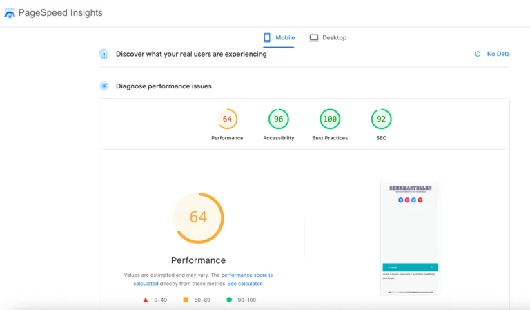This screenshot has width=530, height=310.
Task: Click the '0–49' legend text
Action: [x=161, y=300]
